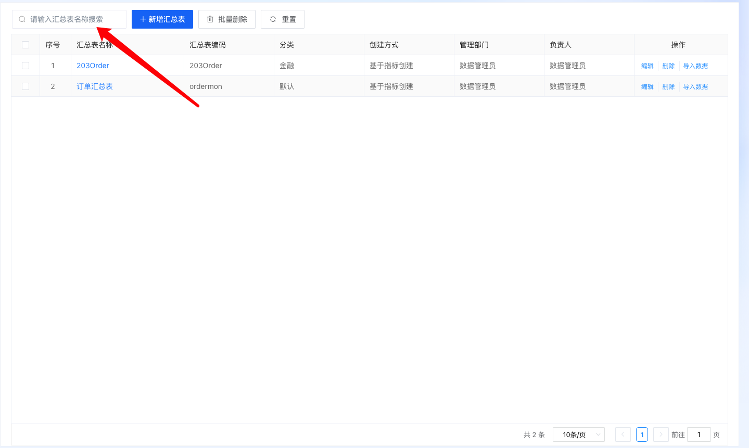The height and width of the screenshot is (448, 749).
Task: Delete the 203Order row
Action: (x=668, y=66)
